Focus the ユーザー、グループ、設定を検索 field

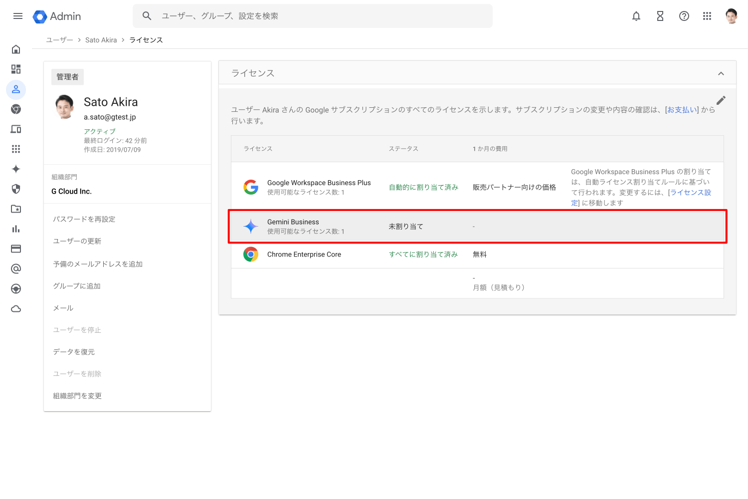(x=312, y=16)
